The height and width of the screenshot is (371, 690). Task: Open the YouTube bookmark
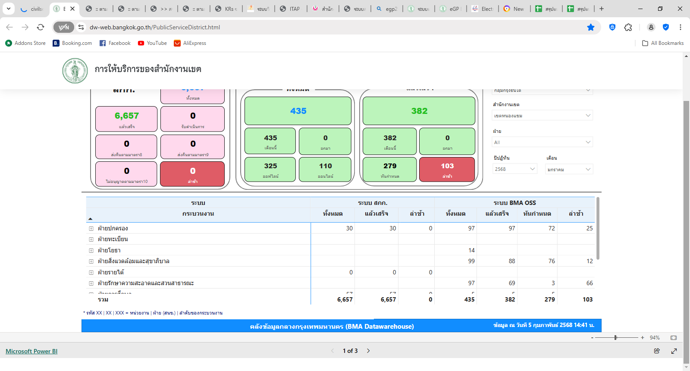click(152, 43)
